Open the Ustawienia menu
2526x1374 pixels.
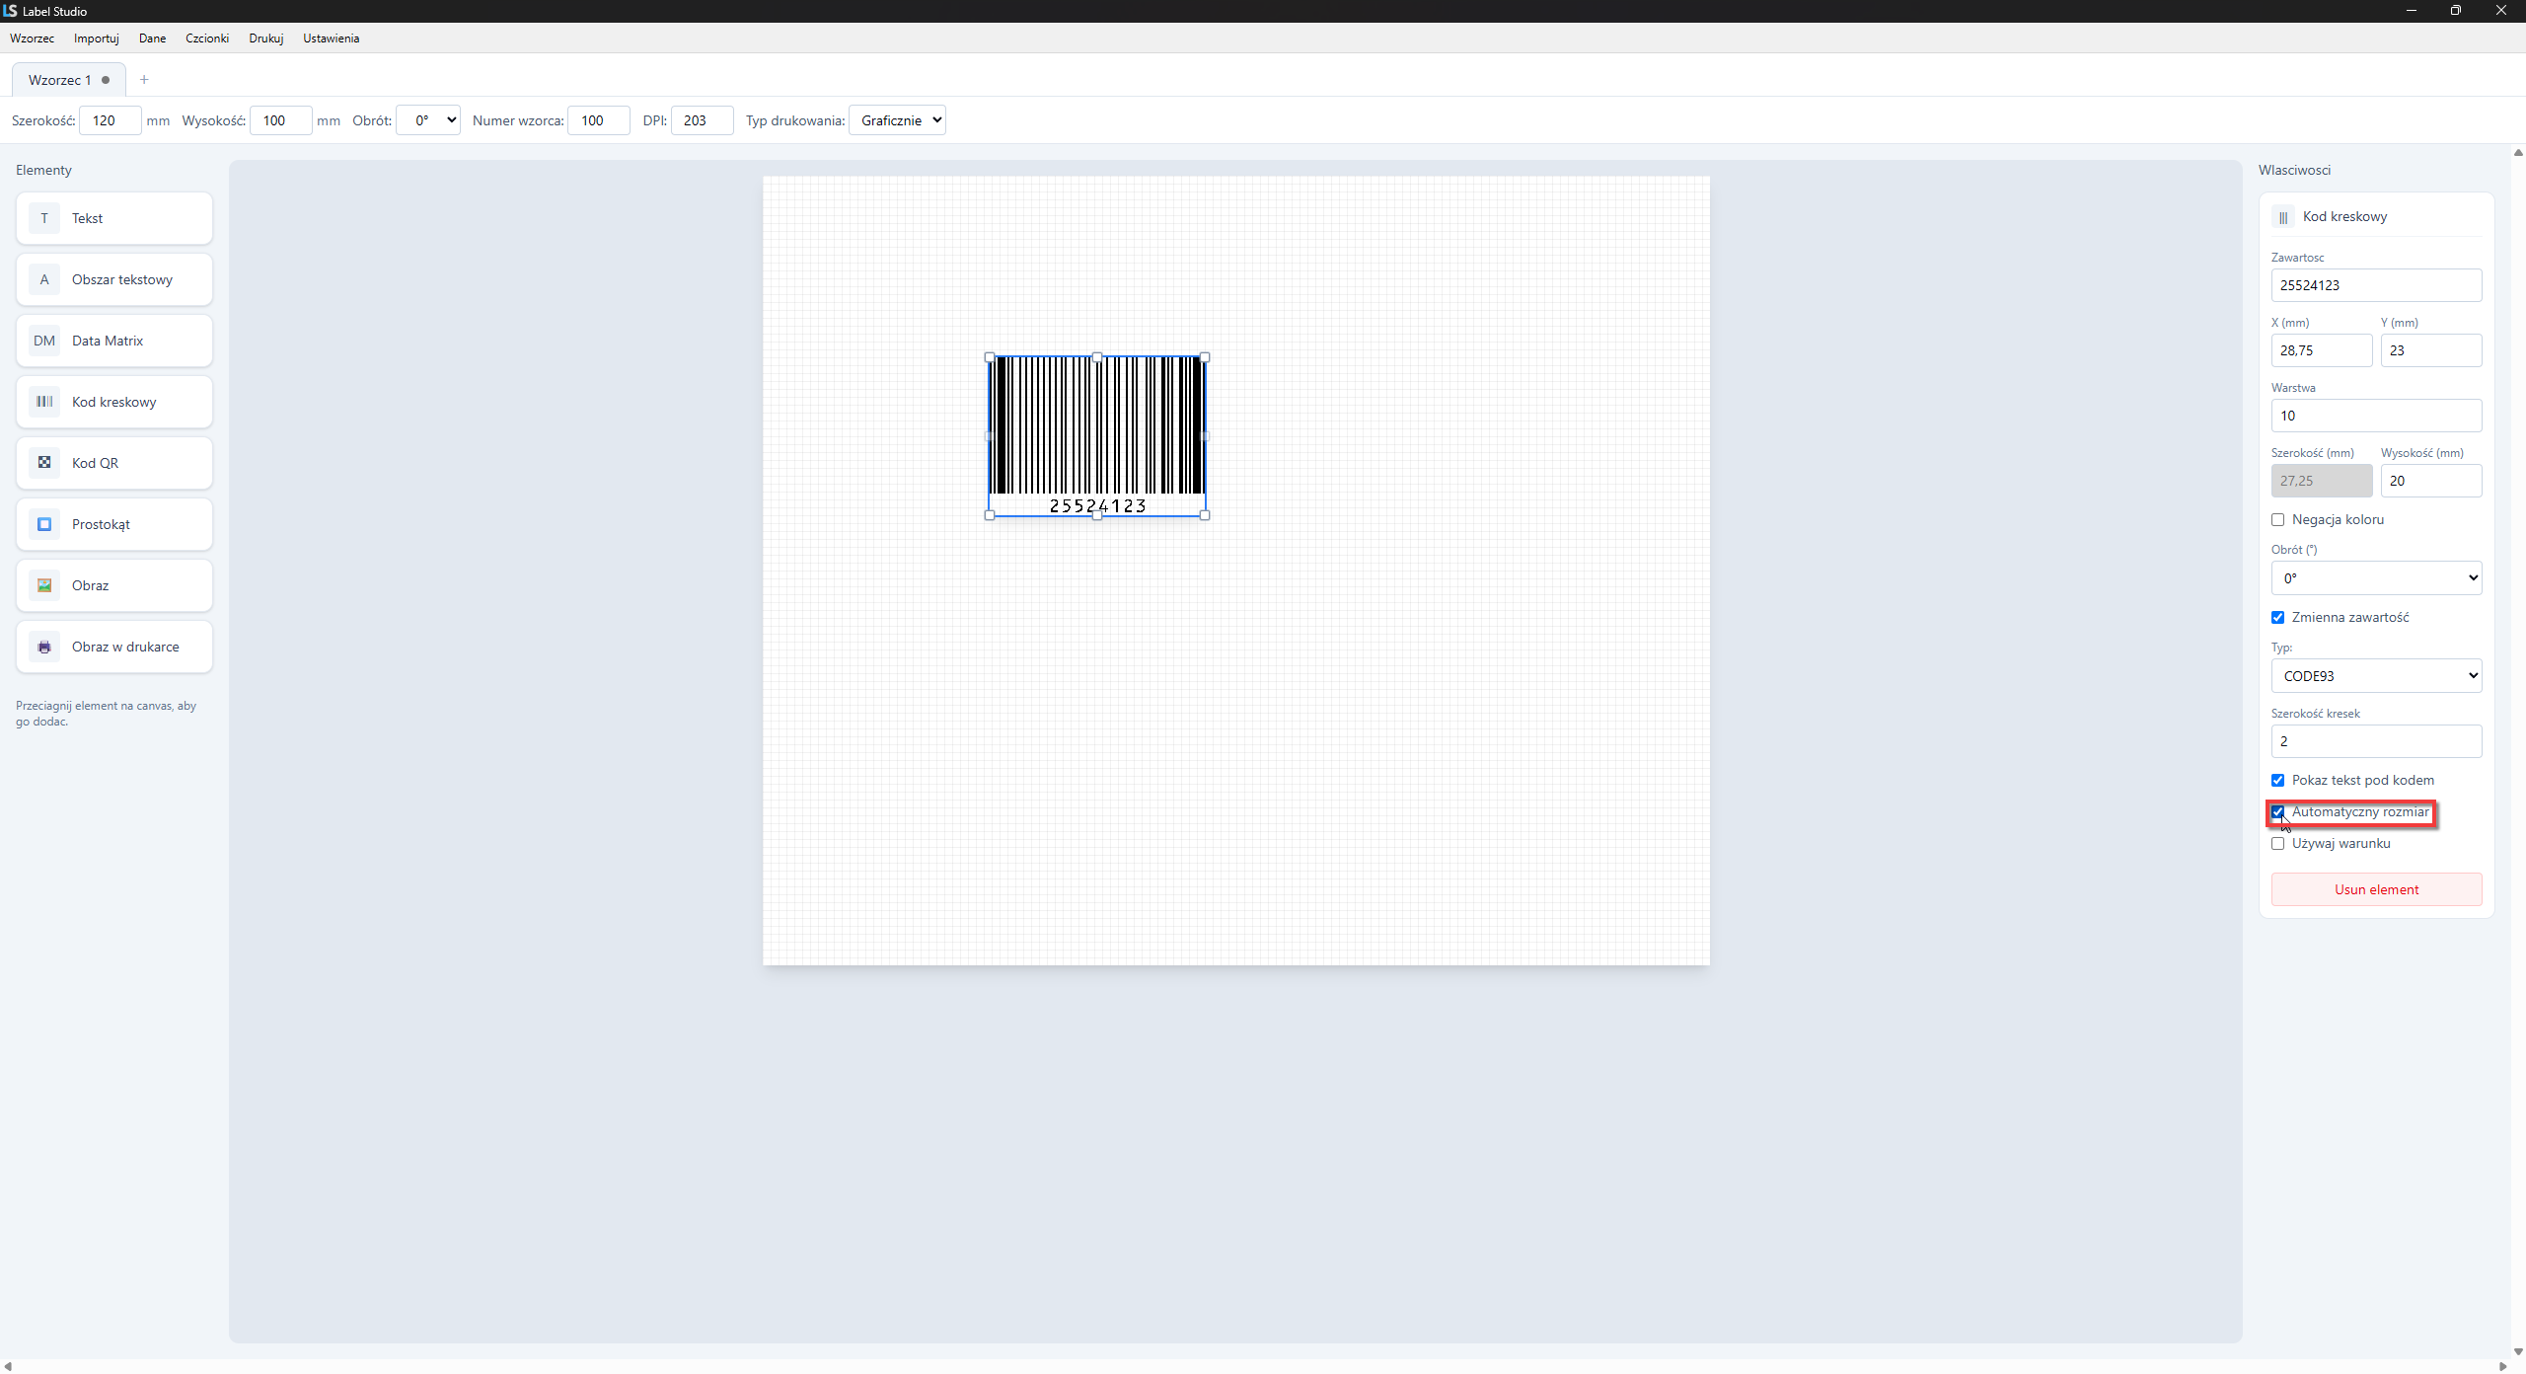(331, 38)
